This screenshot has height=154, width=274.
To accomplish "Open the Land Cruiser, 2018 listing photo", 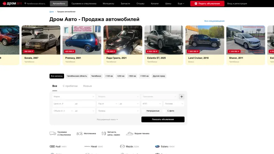I will click(205, 40).
